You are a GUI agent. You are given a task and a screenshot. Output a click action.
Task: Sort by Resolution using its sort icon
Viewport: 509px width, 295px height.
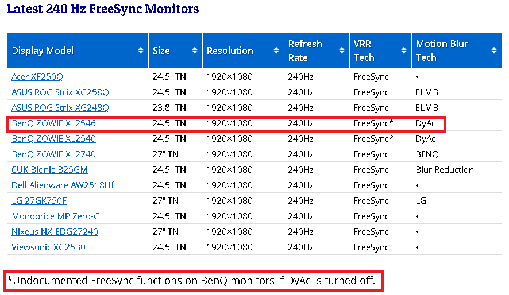[x=276, y=51]
